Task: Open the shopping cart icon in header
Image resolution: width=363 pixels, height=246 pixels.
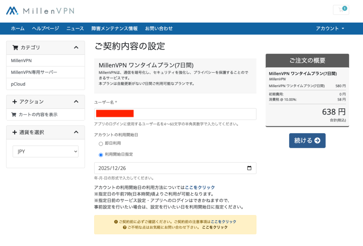Action: pyautogui.click(x=341, y=10)
